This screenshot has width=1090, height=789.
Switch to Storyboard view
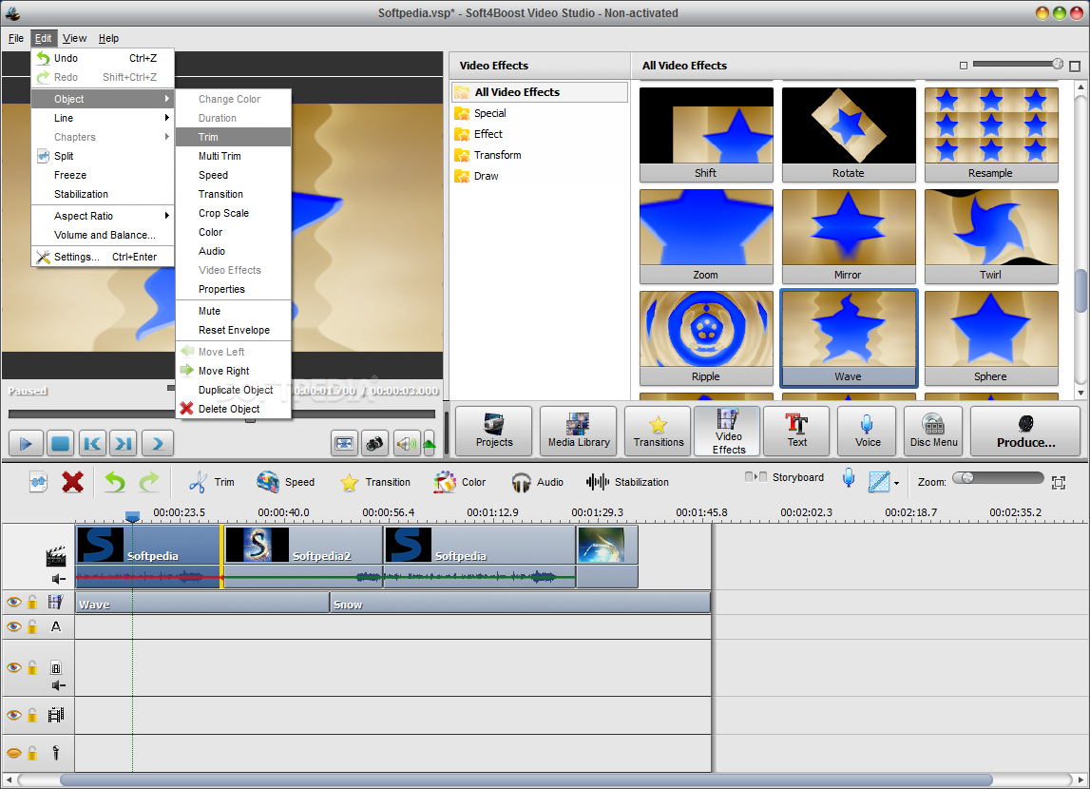(x=784, y=477)
